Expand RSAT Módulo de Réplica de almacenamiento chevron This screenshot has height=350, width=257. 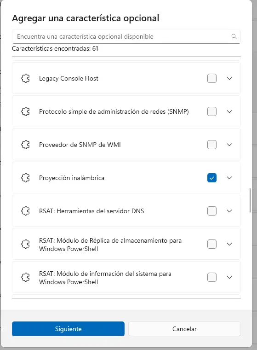pyautogui.click(x=229, y=244)
